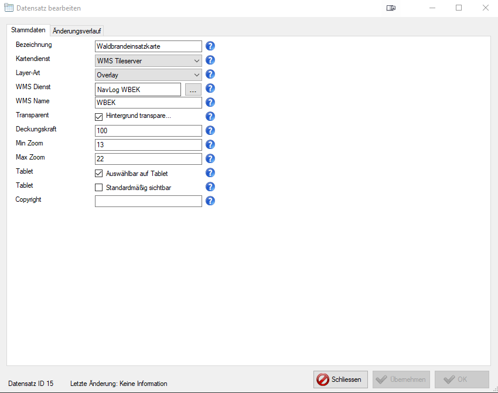
Task: Click the keyboard icon in the title bar
Action: tap(391, 8)
